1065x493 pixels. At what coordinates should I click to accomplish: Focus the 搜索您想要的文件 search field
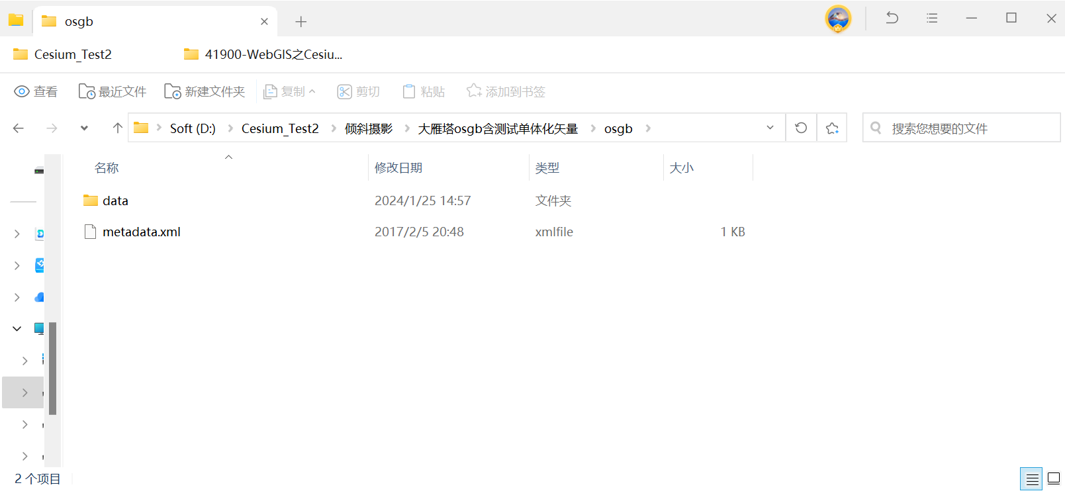coord(961,128)
